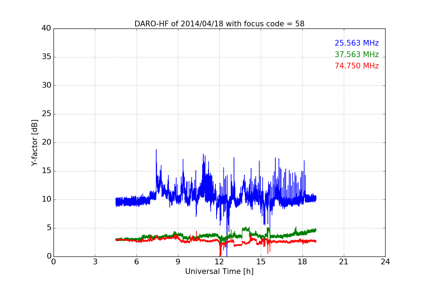Select the blue 25.563 MHz legend label

coord(357,43)
